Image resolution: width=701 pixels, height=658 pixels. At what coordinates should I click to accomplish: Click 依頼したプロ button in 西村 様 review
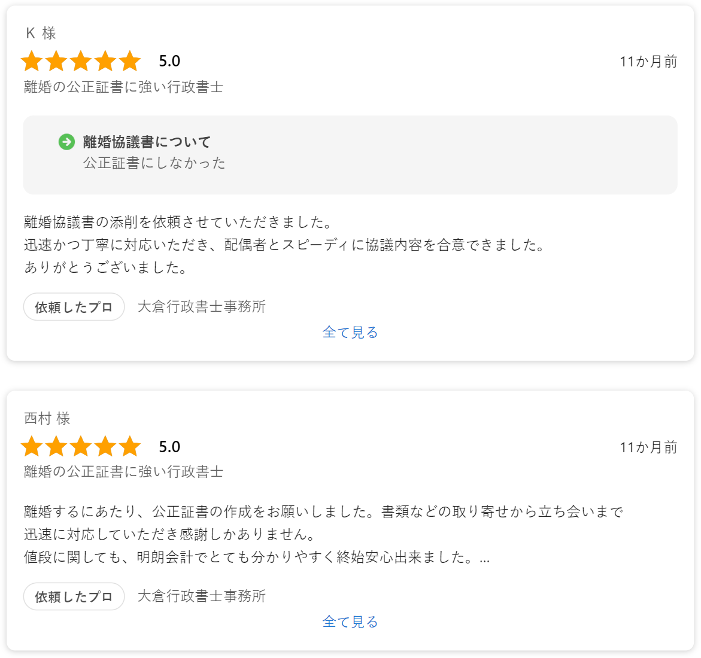[x=74, y=596]
